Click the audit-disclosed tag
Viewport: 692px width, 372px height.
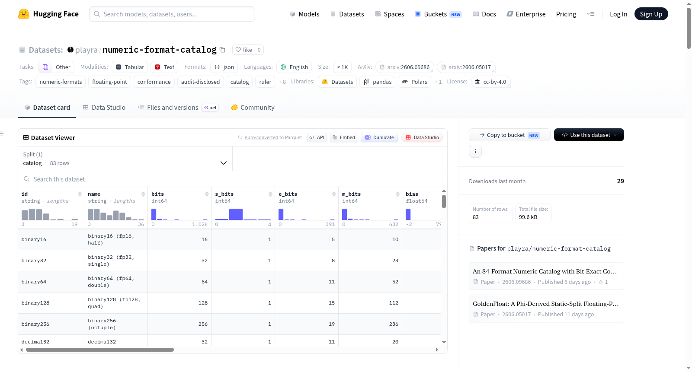pos(200,82)
